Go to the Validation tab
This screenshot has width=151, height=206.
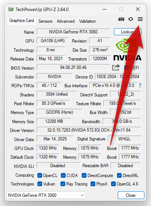[87, 21]
